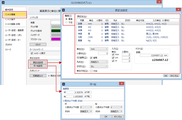Open the 丸め 四捨五入 dropdown
Screen dimensions: 182x120
pyautogui.click(x=99, y=62)
